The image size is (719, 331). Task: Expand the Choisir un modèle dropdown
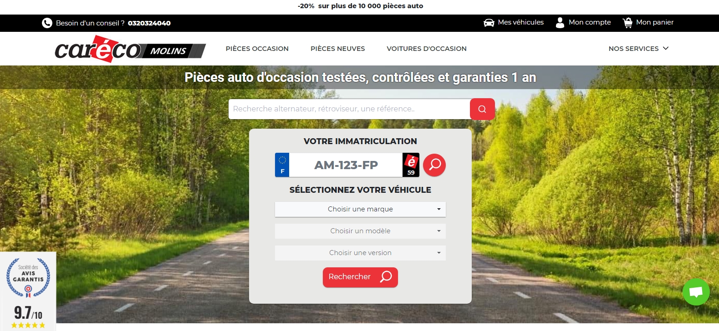(360, 231)
